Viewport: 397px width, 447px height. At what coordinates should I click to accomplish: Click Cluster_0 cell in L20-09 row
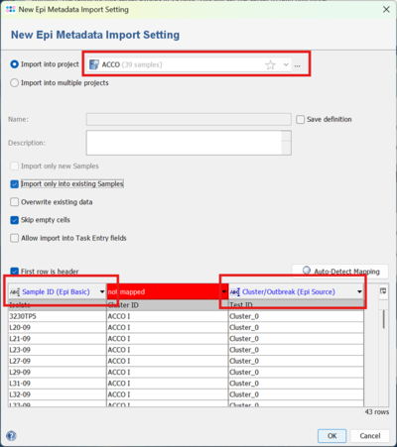click(296, 327)
